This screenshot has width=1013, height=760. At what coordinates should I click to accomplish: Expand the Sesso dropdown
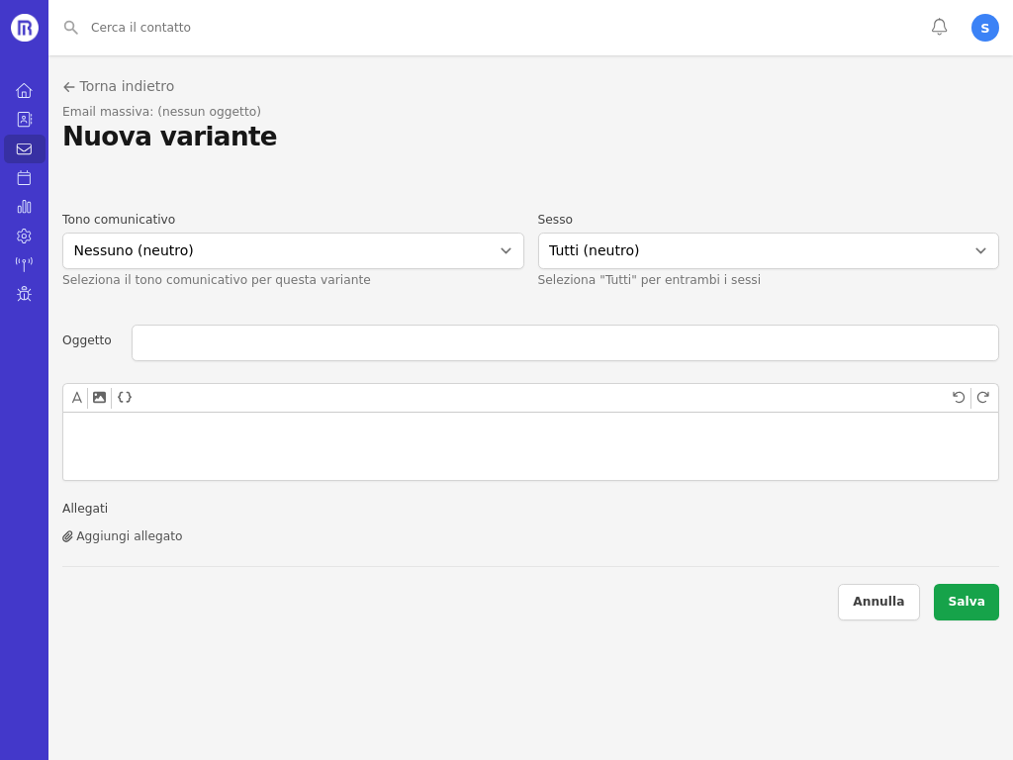point(768,251)
